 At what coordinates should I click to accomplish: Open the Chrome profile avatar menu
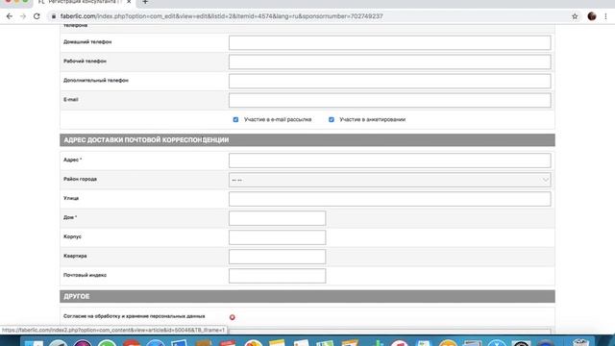pos(592,16)
